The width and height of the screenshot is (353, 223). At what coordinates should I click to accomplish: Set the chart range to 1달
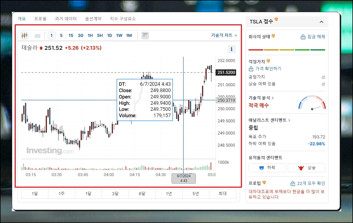(x=88, y=194)
